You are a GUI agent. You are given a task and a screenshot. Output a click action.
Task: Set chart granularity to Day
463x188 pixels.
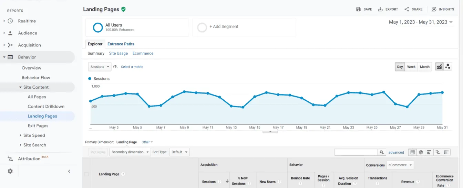400,67
